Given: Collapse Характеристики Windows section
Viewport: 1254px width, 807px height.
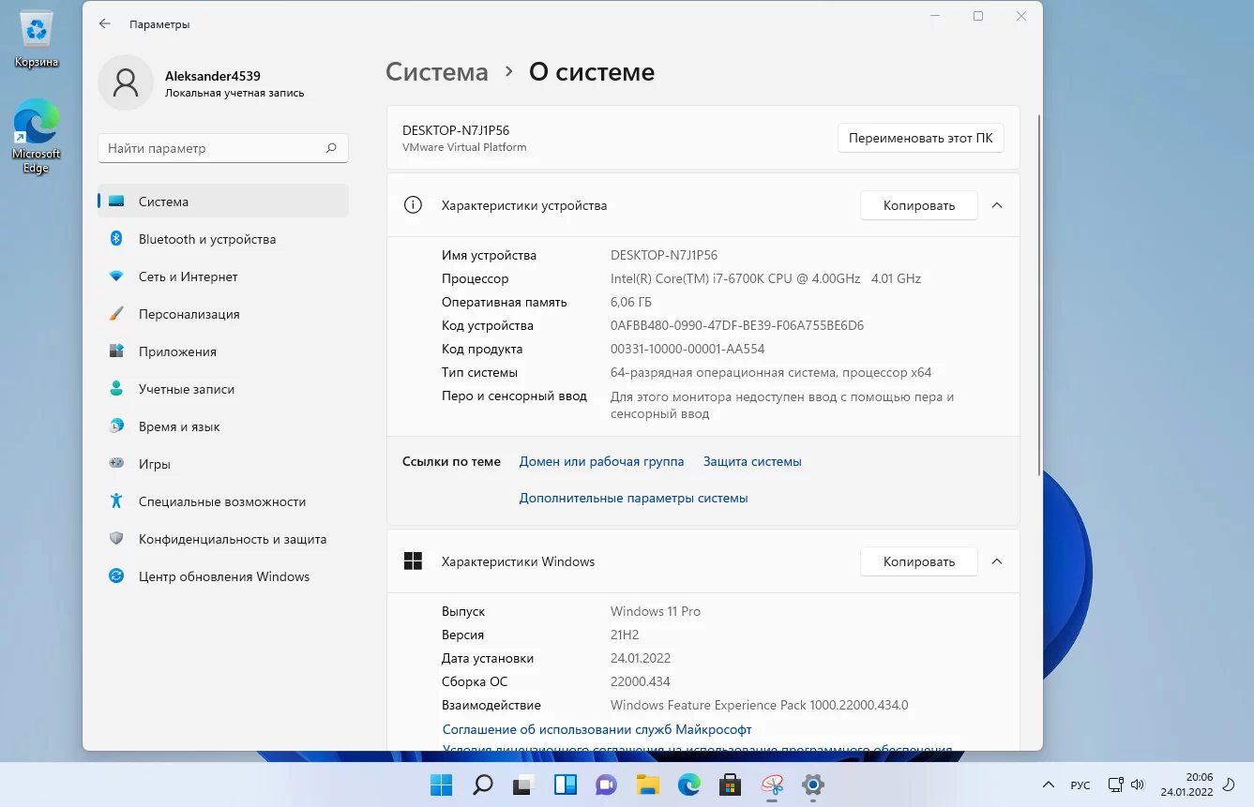Looking at the screenshot, I should pos(997,561).
